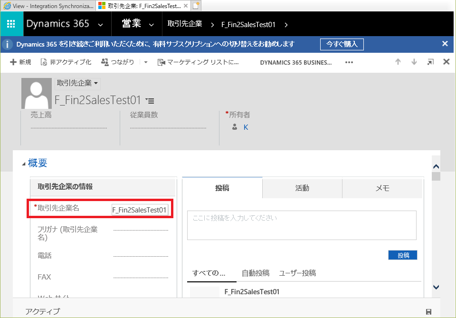Click the scrollbar thumb on the form
The height and width of the screenshot is (318, 456).
[436, 176]
